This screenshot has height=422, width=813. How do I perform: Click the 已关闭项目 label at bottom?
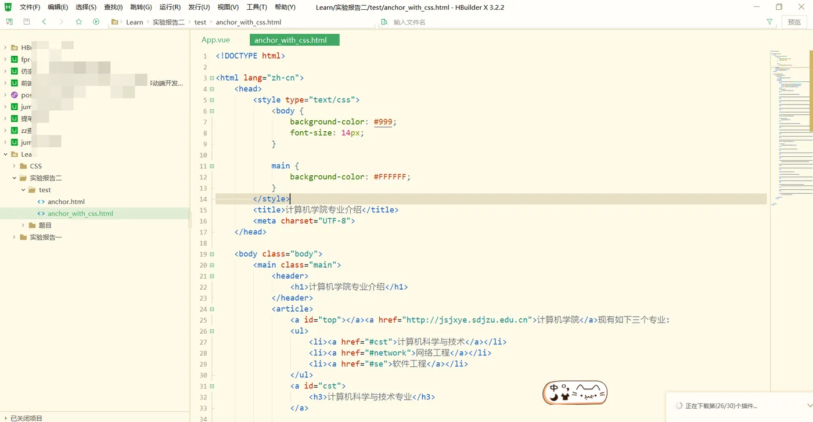coord(27,418)
